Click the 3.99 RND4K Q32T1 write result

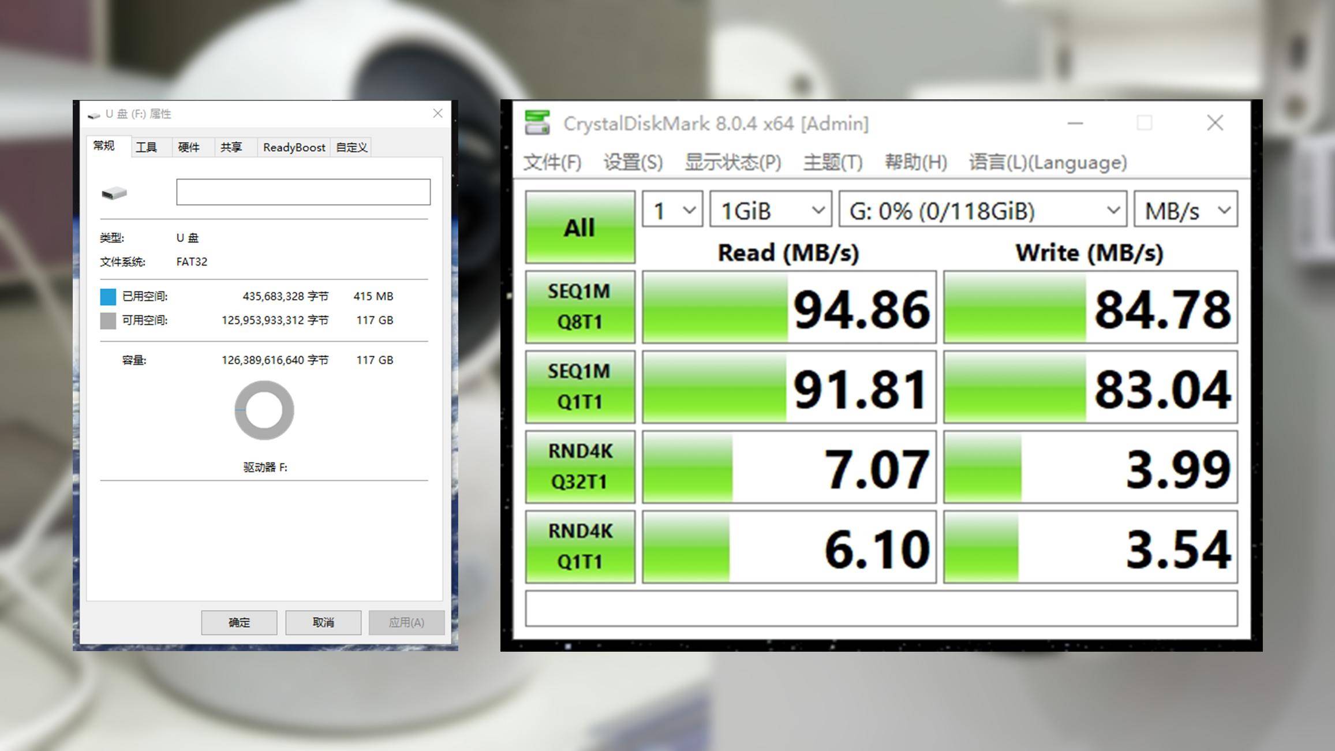click(x=1090, y=466)
